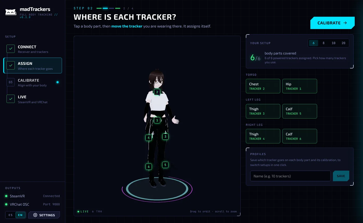Click the 'Drag to orbit · scroll to zoom' hint

coord(213,212)
